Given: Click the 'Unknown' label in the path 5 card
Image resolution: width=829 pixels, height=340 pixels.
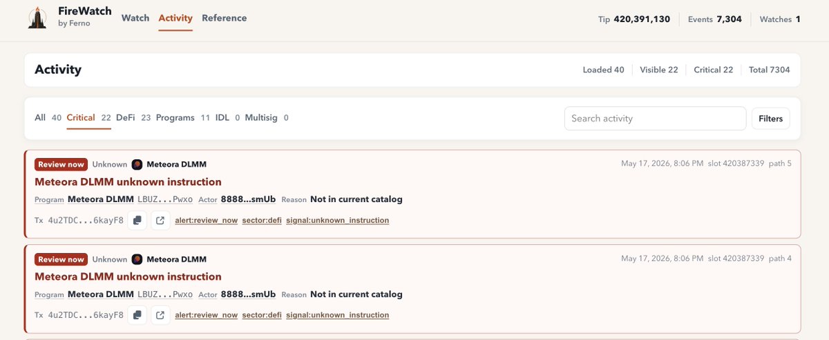Looking at the screenshot, I should coord(110,164).
